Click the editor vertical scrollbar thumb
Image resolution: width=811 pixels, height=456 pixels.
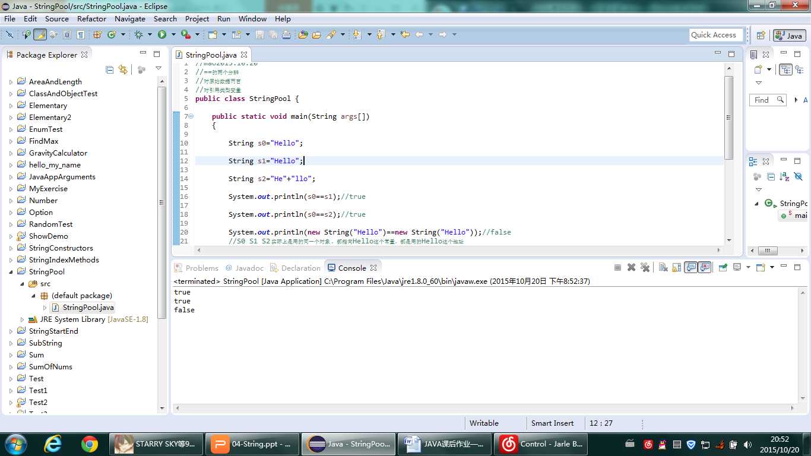[x=728, y=117]
